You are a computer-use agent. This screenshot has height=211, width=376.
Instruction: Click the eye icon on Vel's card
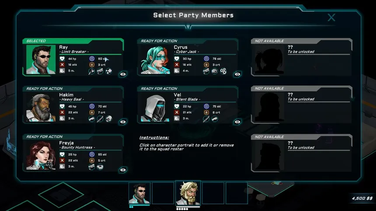click(237, 122)
